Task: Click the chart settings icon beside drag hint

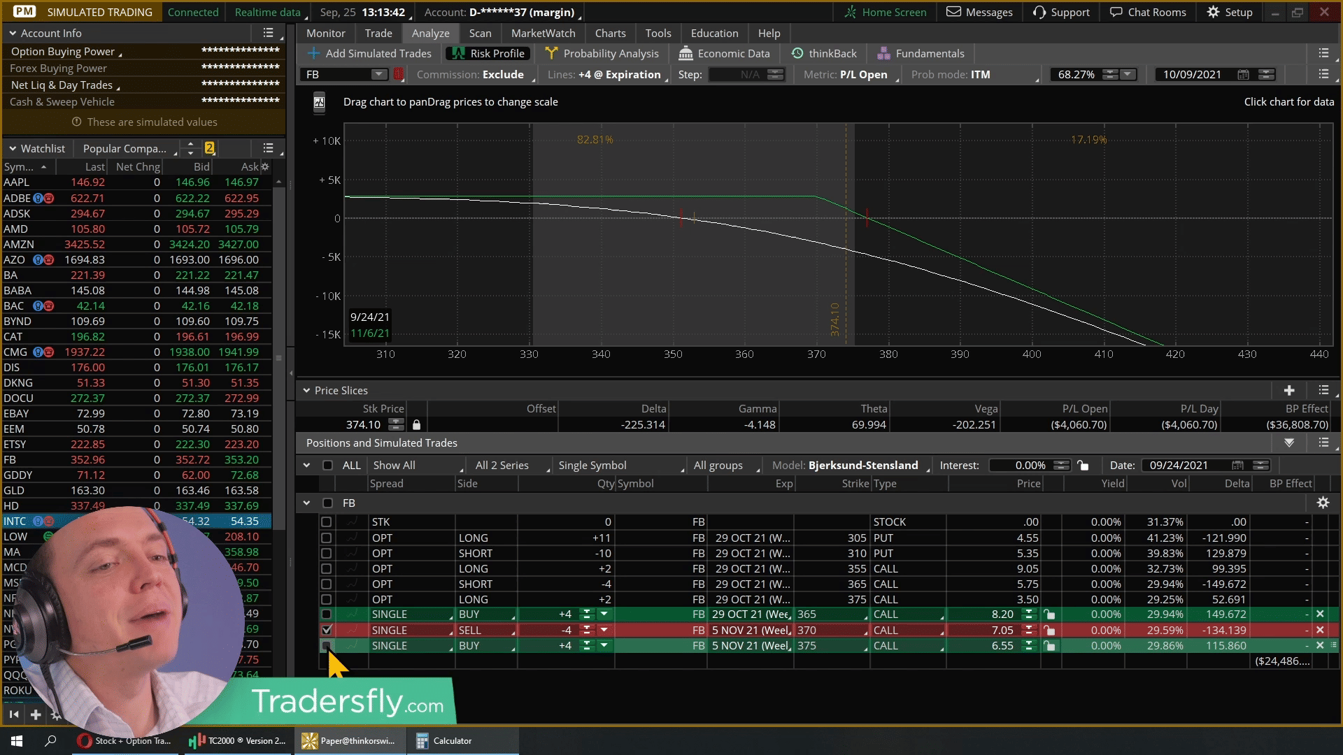Action: point(319,102)
